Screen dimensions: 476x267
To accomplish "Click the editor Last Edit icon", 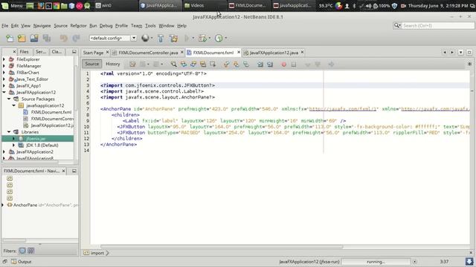I will click(132, 65).
